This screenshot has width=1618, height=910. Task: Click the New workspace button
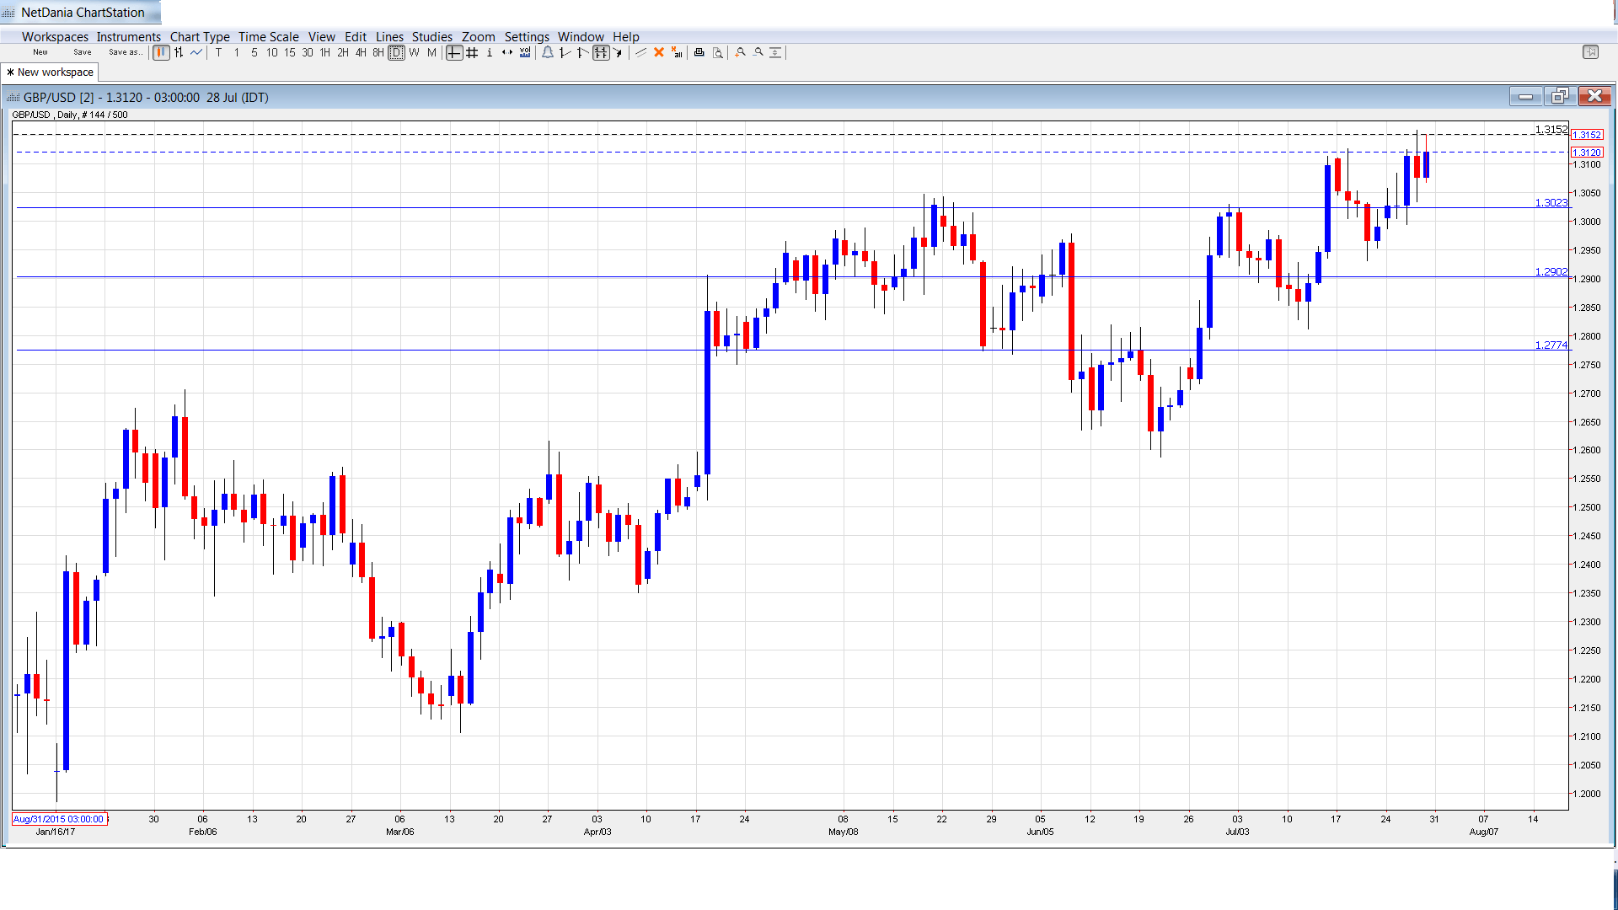point(40,52)
